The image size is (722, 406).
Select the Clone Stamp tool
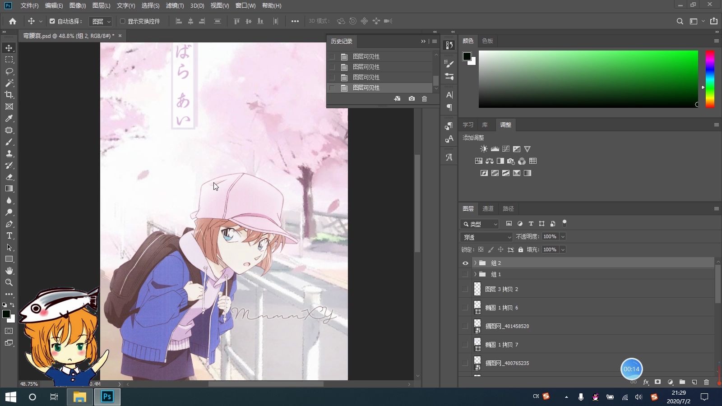[x=9, y=153]
